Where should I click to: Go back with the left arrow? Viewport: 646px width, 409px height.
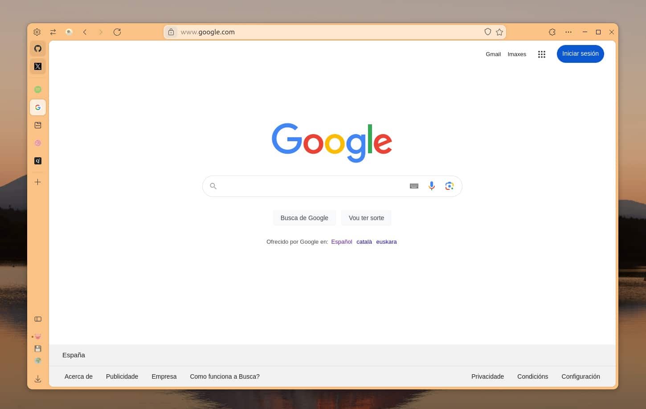[85, 32]
